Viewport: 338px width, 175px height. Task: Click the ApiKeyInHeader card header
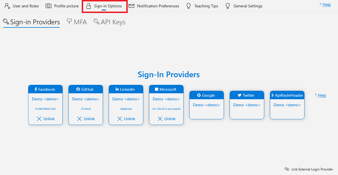[x=287, y=95]
